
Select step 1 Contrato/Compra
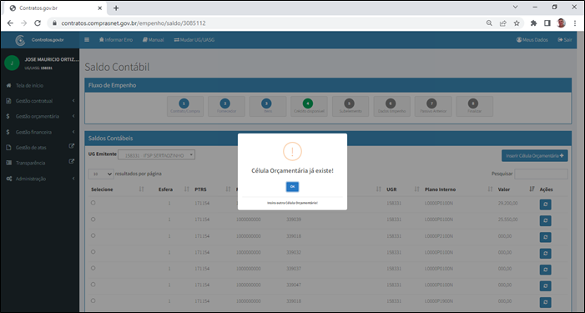click(185, 106)
